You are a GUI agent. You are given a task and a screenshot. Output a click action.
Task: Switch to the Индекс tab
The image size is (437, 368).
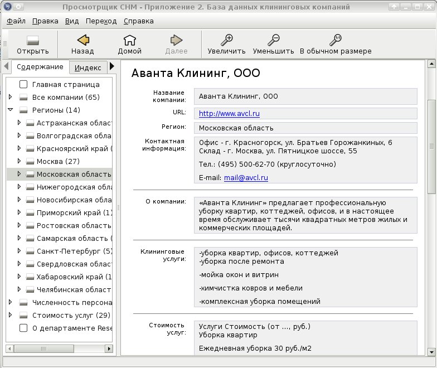(x=88, y=67)
